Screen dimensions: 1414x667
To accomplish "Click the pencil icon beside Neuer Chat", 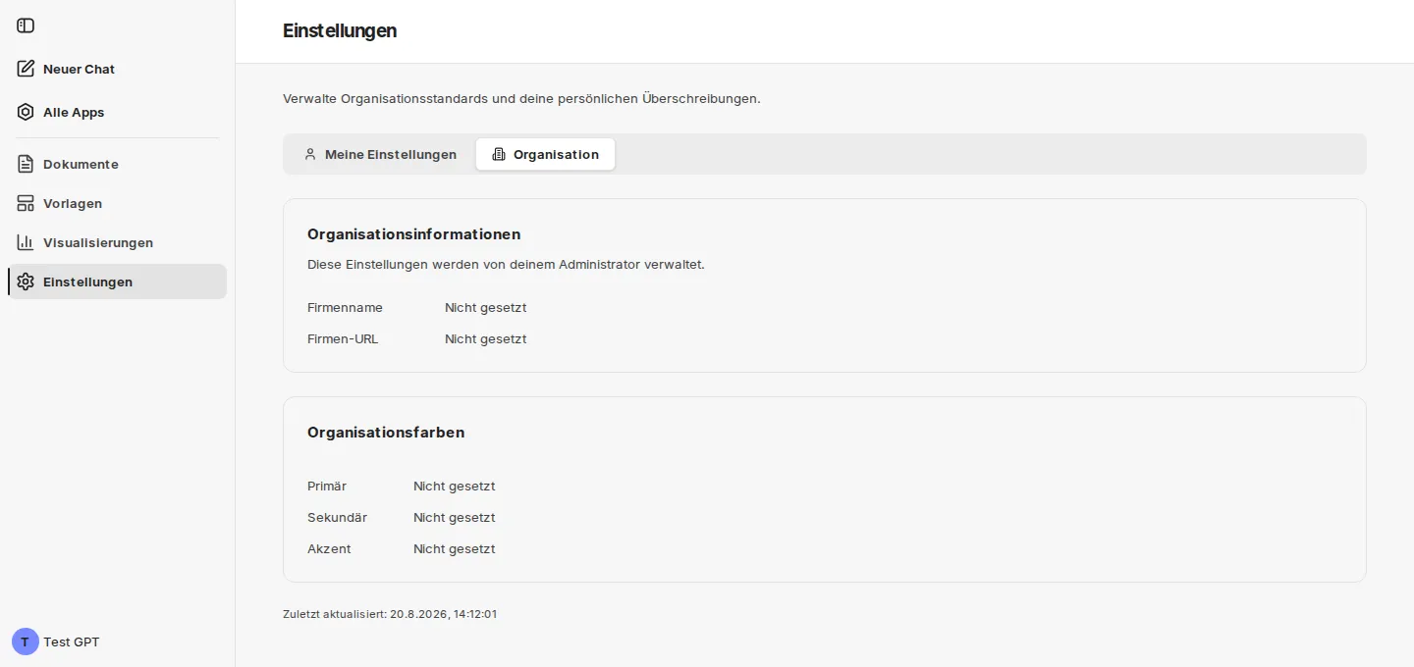I will tap(26, 69).
